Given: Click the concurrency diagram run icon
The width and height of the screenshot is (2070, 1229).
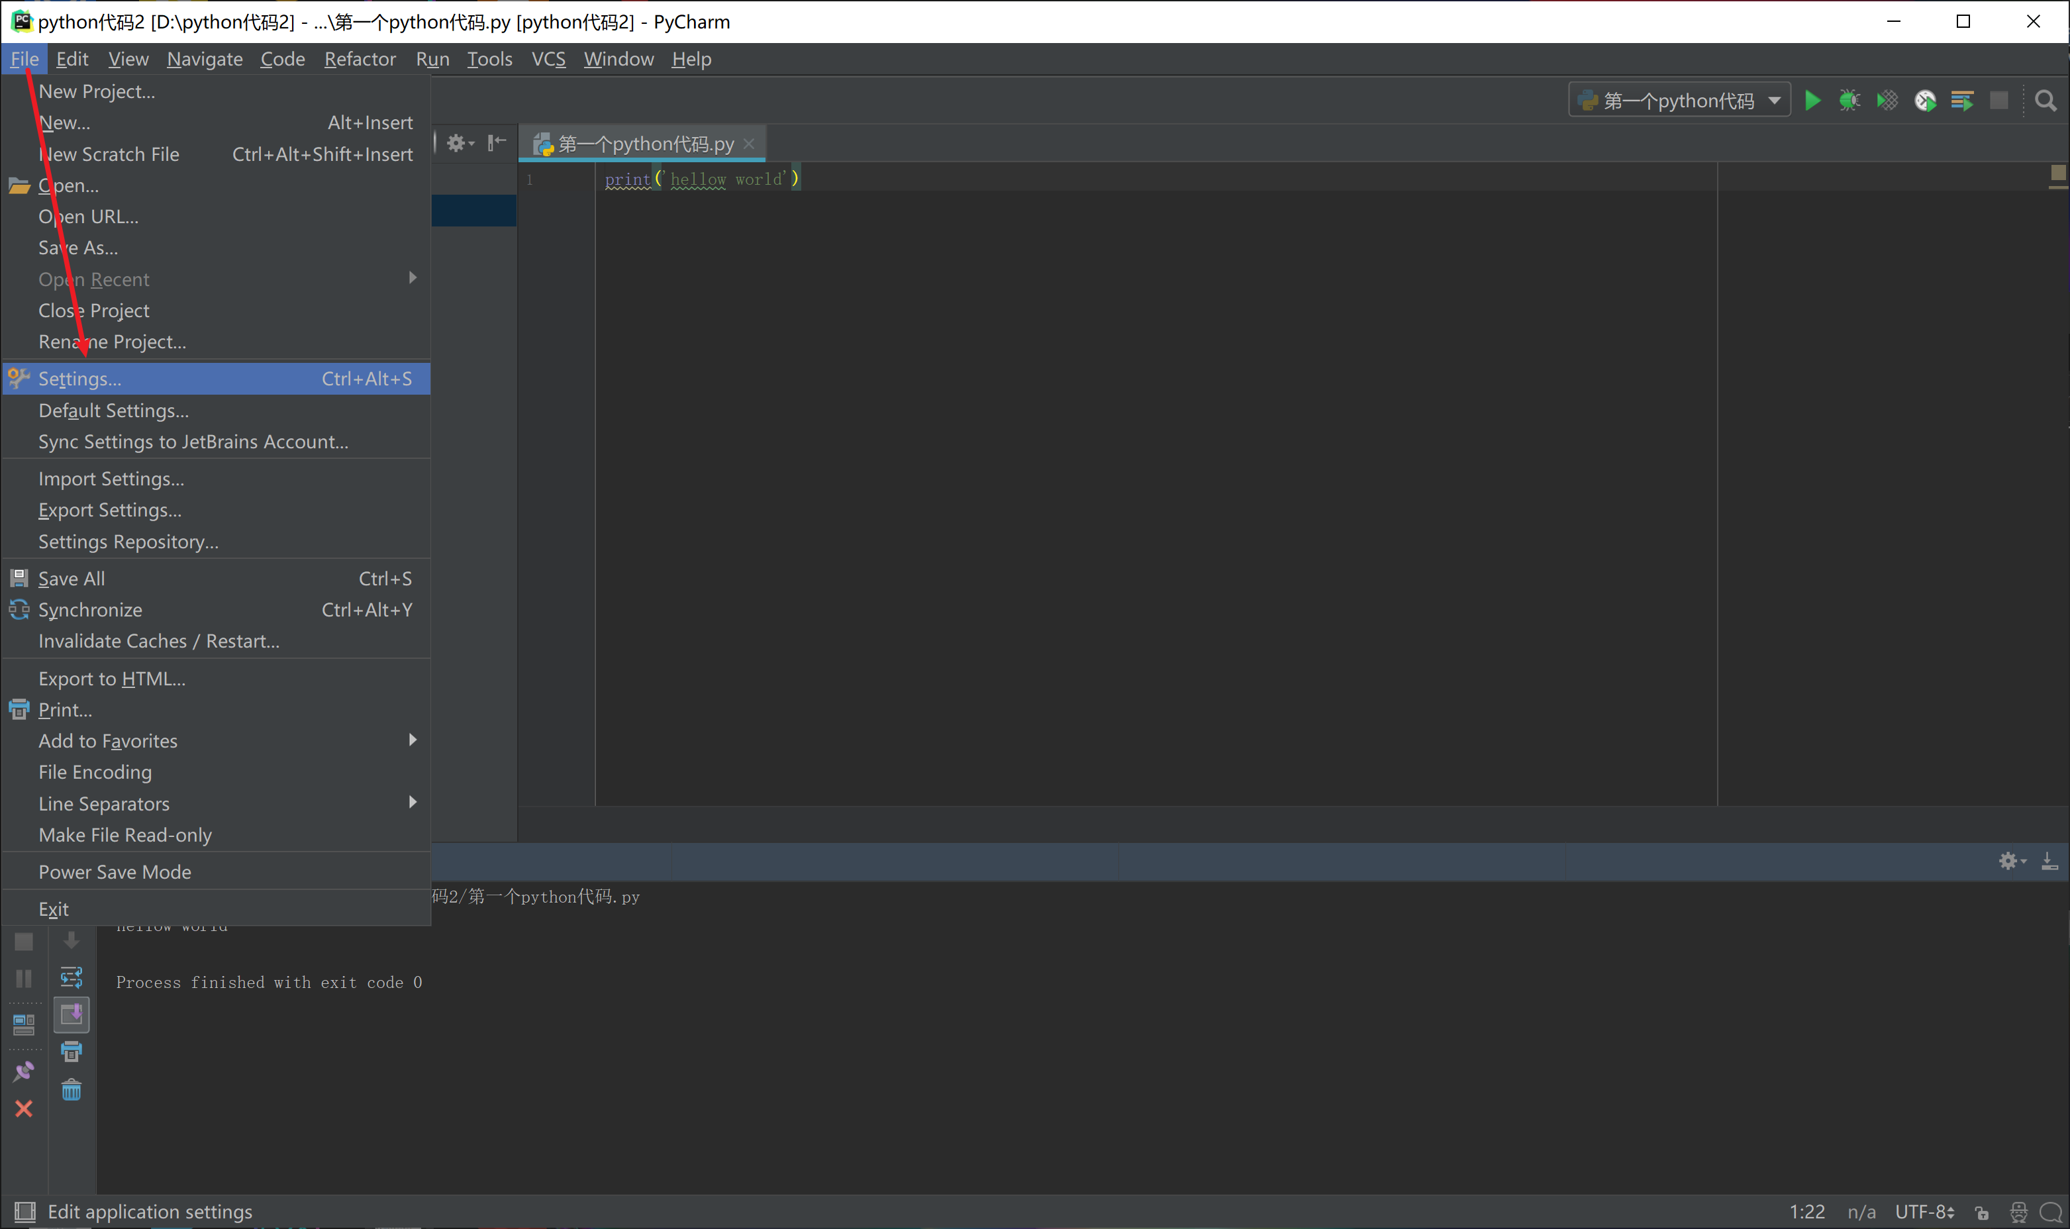Looking at the screenshot, I should [x=1962, y=101].
